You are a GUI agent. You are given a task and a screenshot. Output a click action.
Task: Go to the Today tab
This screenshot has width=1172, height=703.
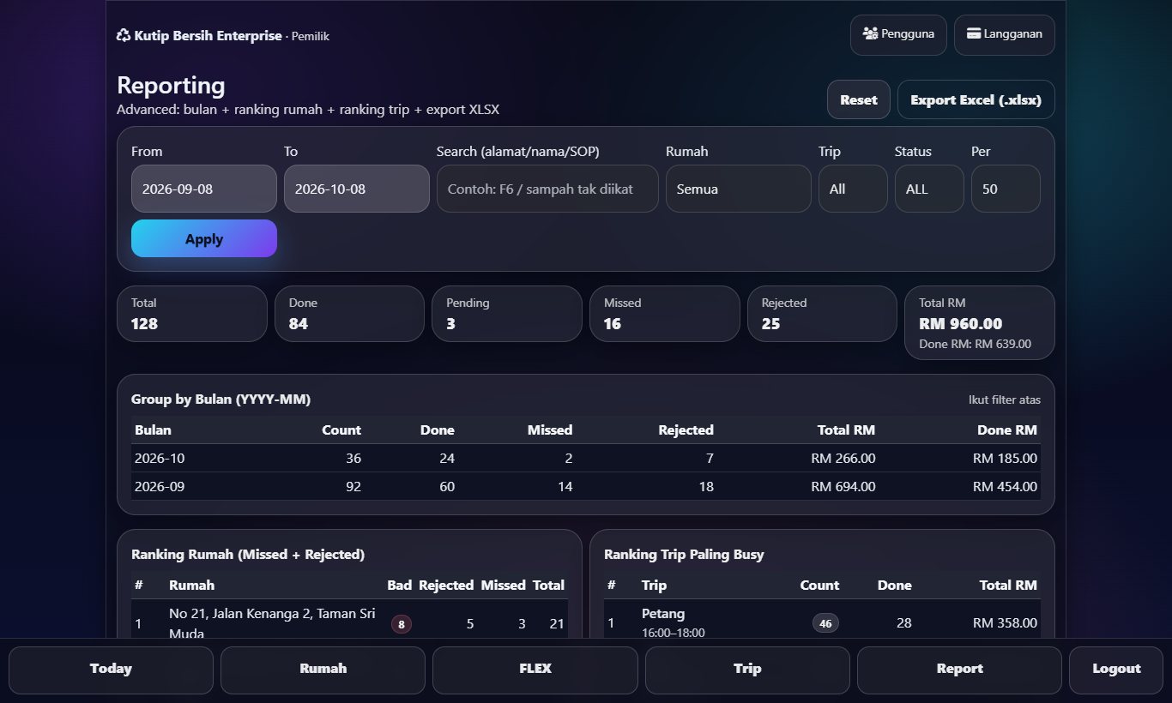pos(111,670)
